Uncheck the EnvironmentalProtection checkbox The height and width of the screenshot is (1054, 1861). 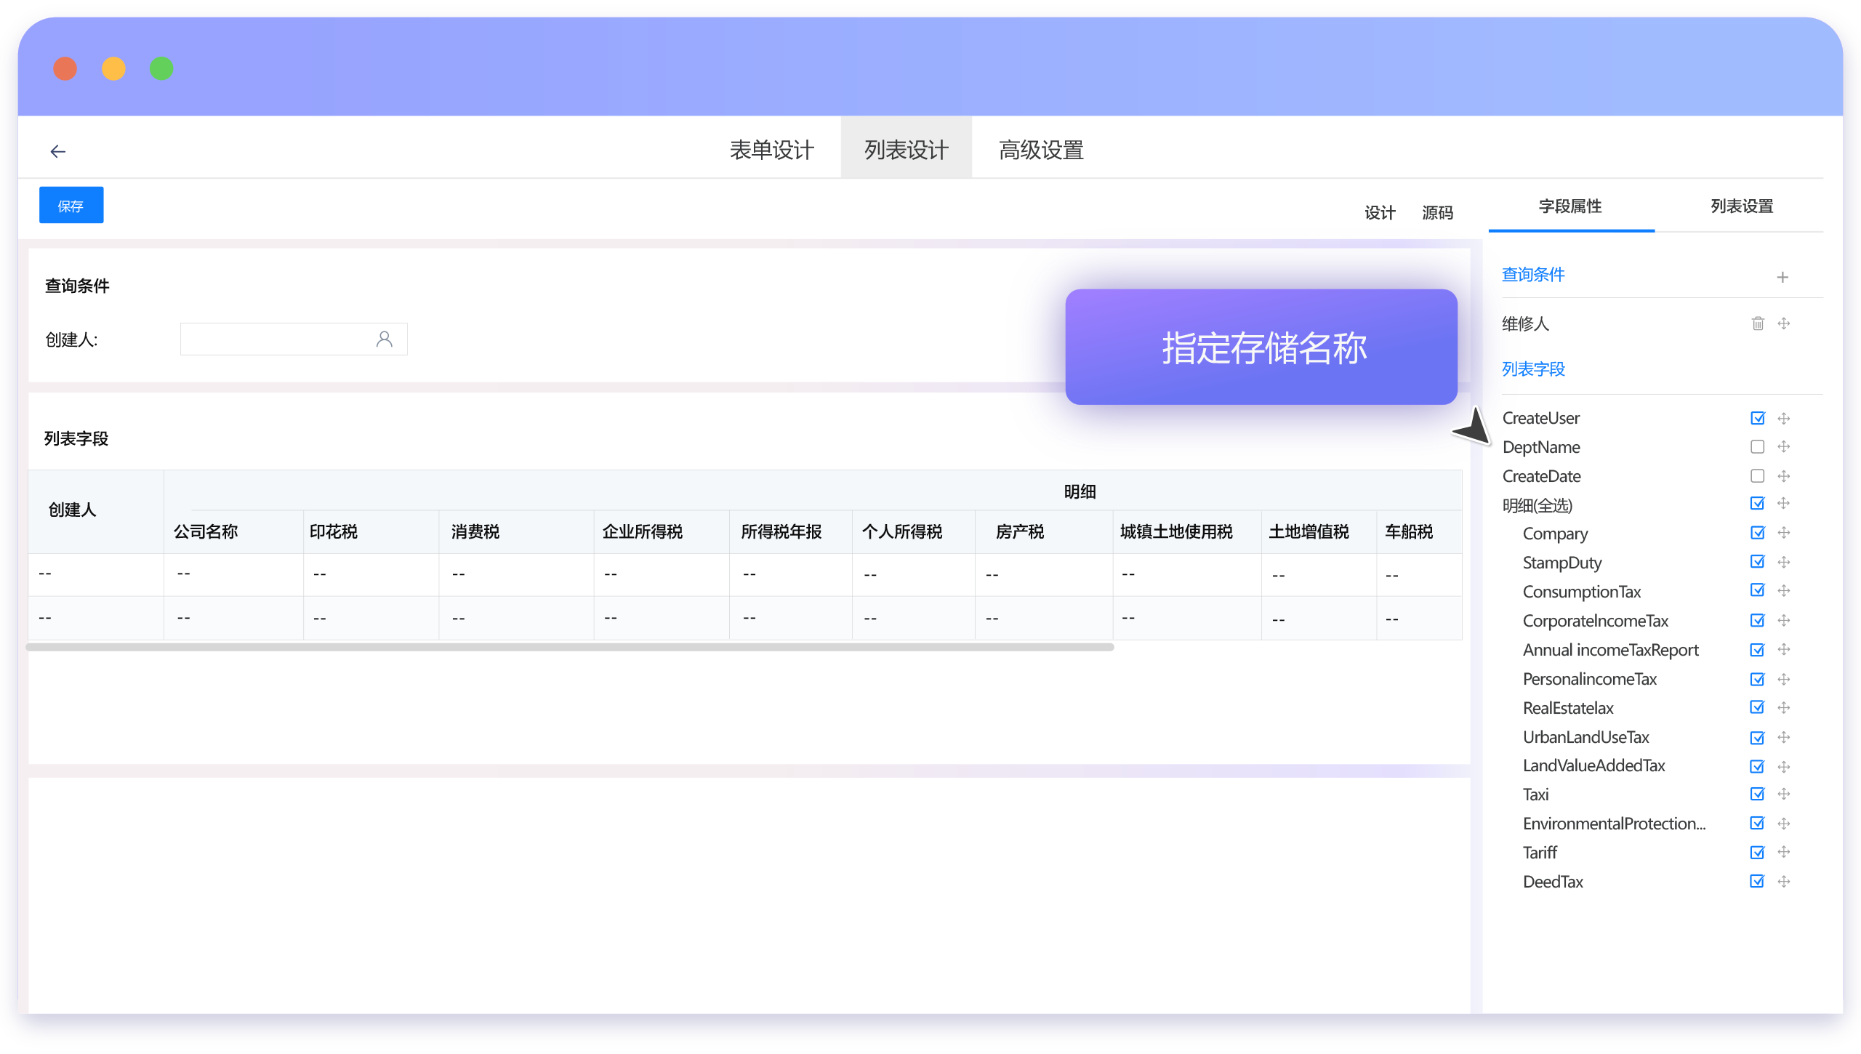coord(1757,824)
